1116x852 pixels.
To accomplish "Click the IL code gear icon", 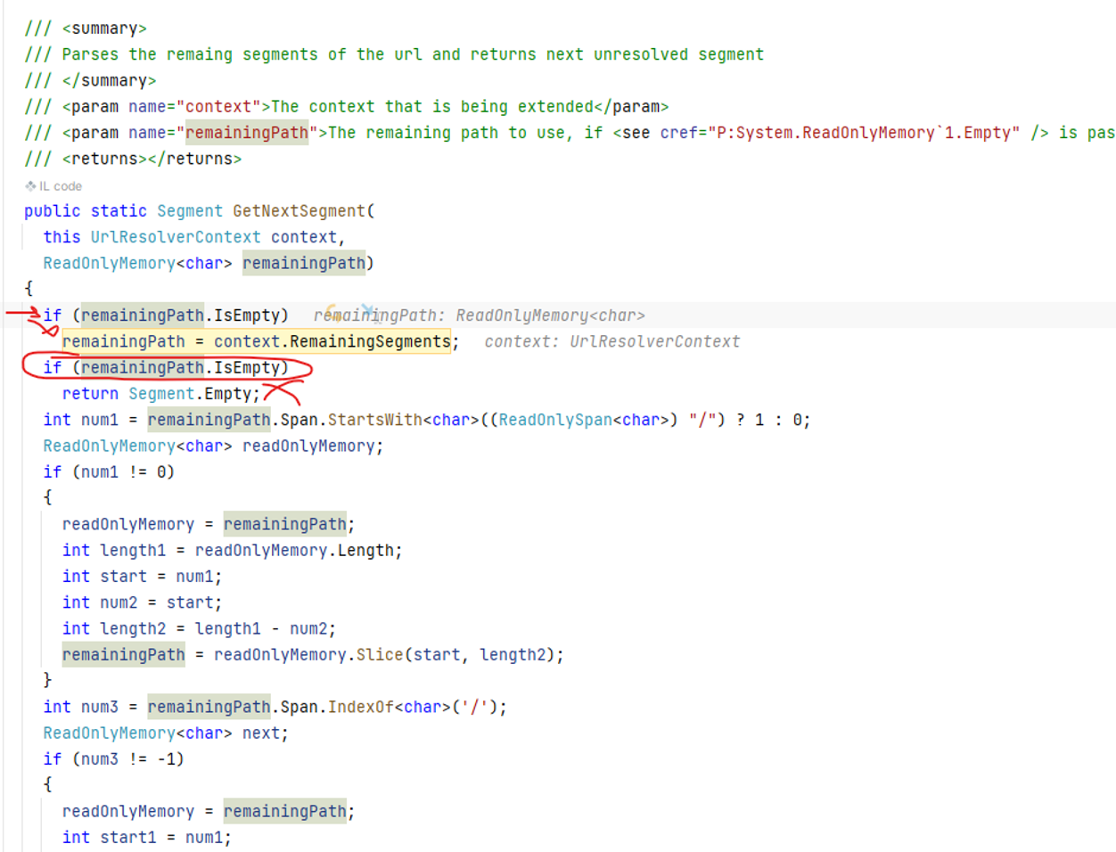I will [x=30, y=186].
